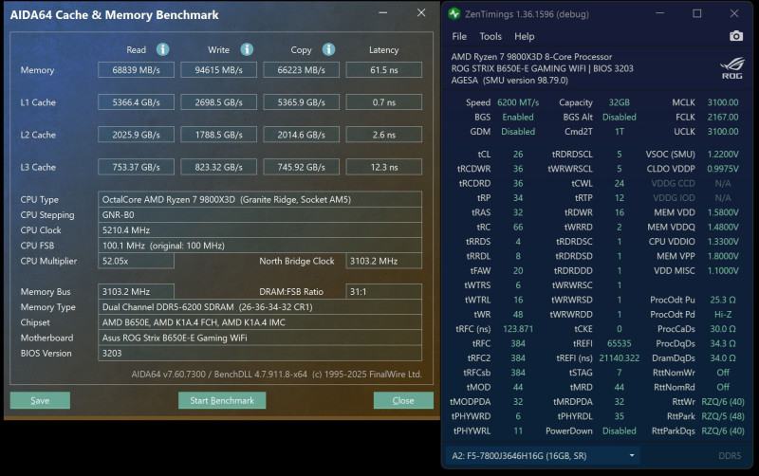Click the L1 Cache Read value 5366.4 GB/s

coord(136,102)
